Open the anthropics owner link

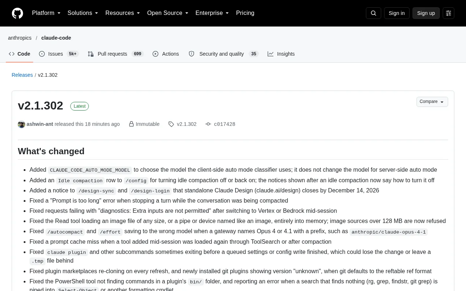20,38
